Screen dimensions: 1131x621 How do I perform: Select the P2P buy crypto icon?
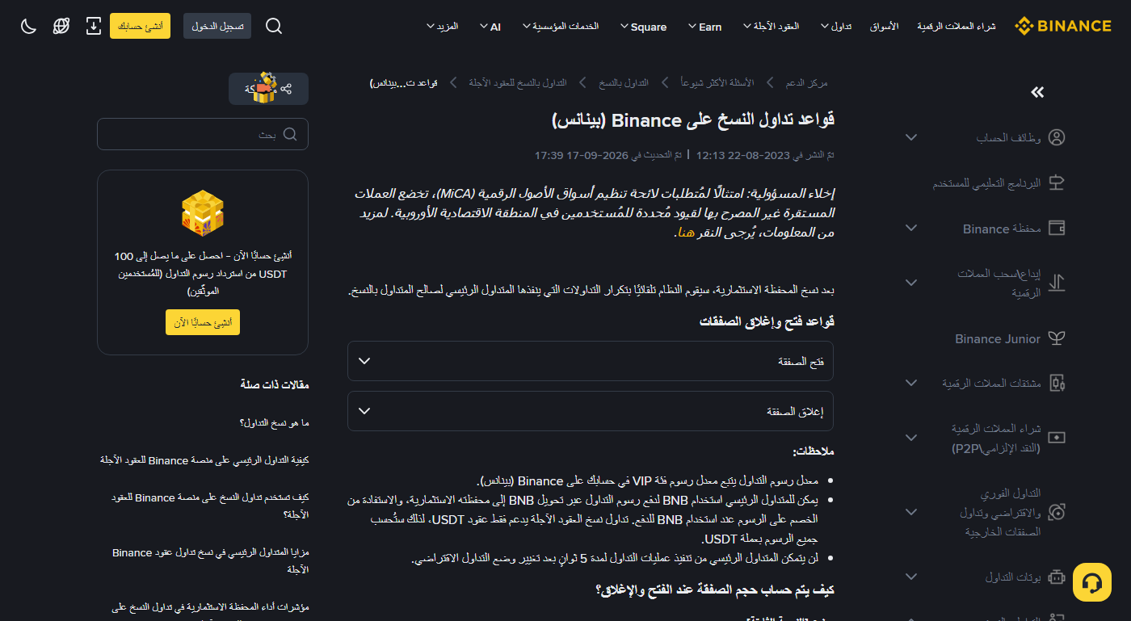[x=1057, y=437]
